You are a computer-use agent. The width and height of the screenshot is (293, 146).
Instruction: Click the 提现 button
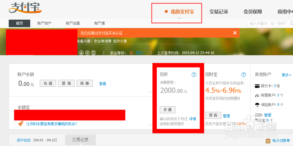pos(66,84)
